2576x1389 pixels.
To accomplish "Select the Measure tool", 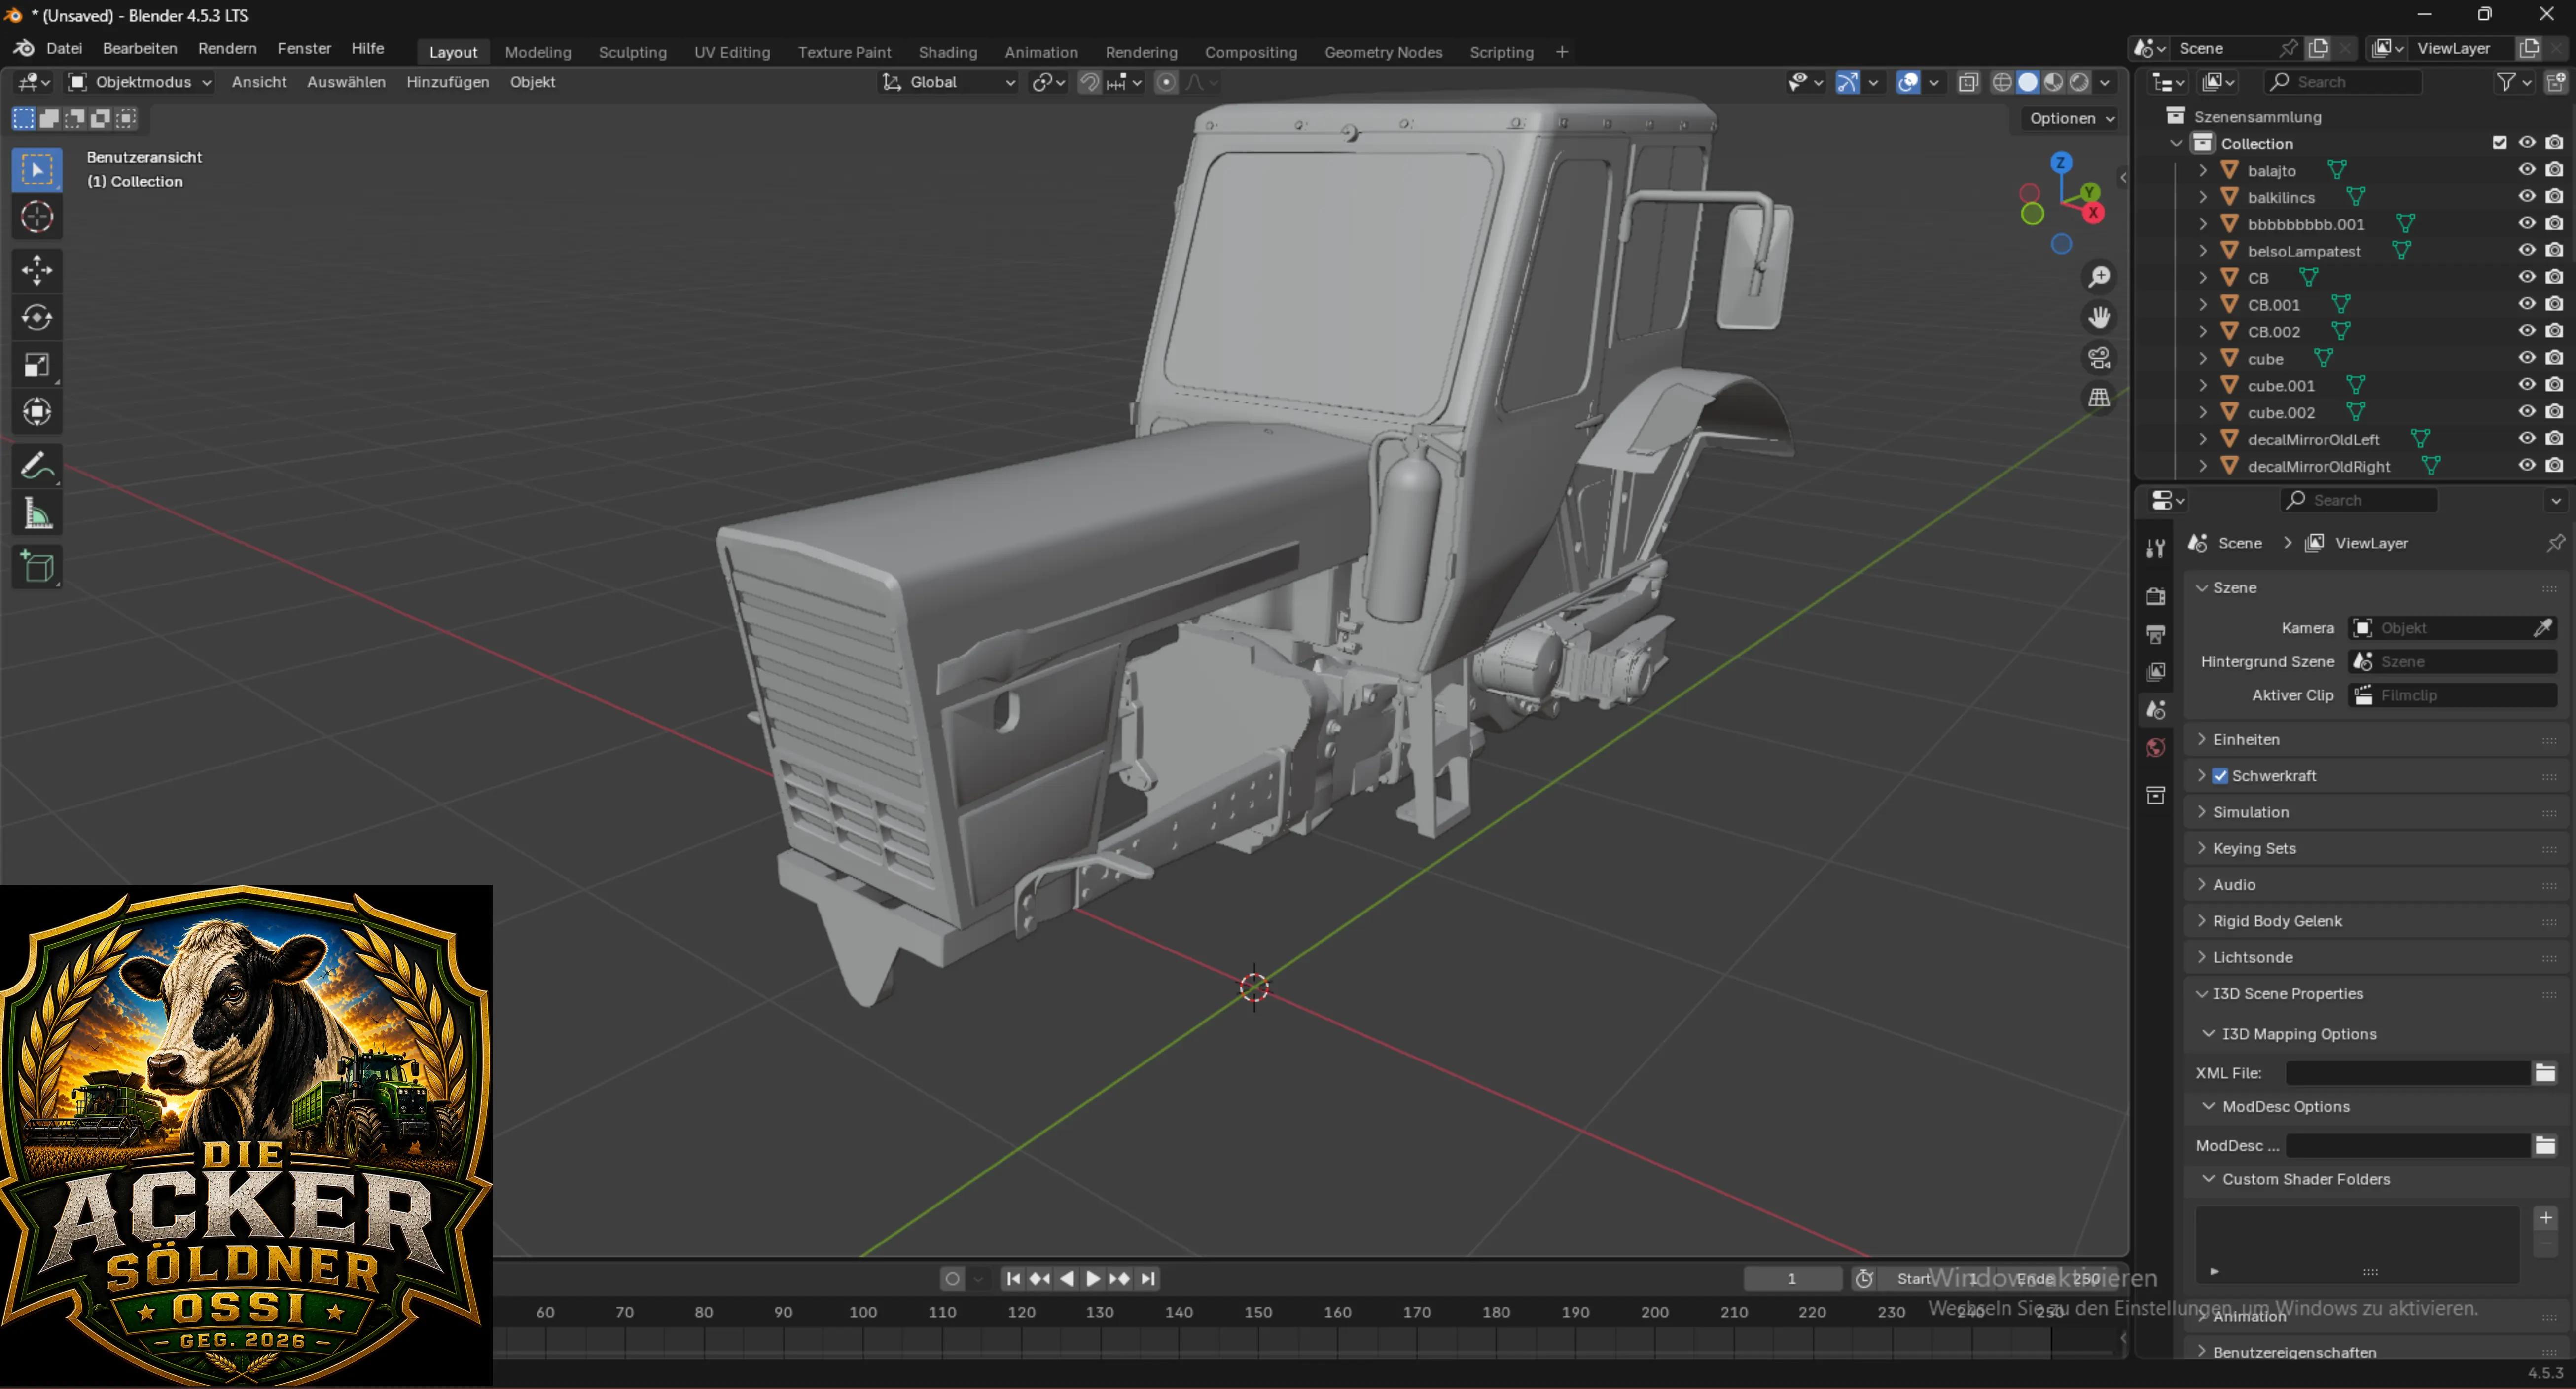I will click(x=37, y=514).
